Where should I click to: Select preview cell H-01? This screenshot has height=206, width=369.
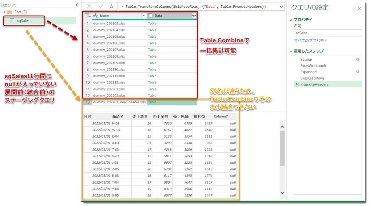pyautogui.click(x=121, y=123)
